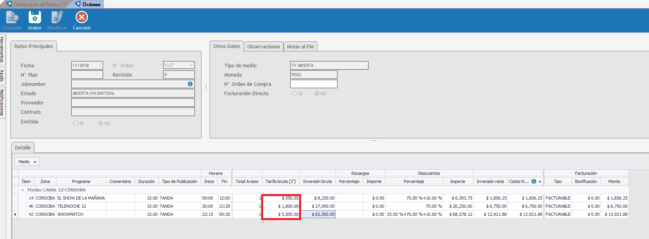This screenshot has width=649, height=239.
Task: Select SI for Emitida option
Action: click(76, 123)
